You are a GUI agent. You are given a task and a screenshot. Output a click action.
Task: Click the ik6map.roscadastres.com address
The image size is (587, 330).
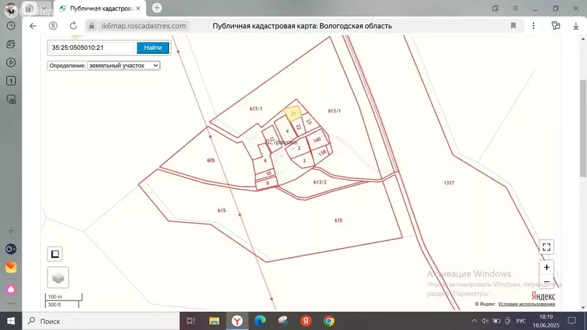[x=144, y=26]
